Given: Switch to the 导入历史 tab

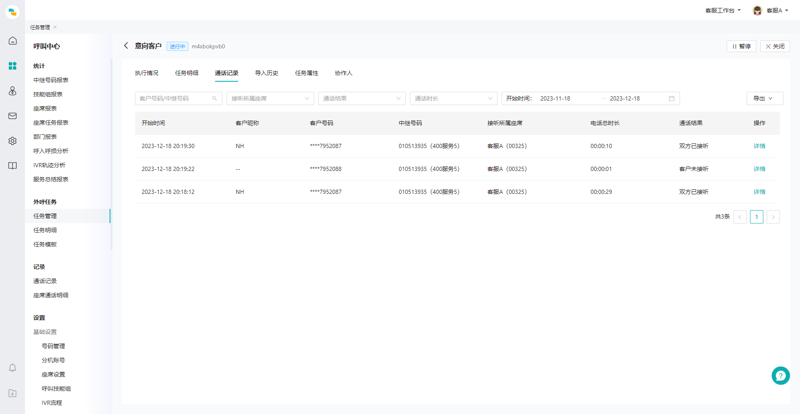Looking at the screenshot, I should (267, 73).
